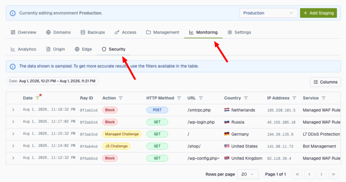Click the Netherlands flag icon
346x182 pixels.
tap(227, 110)
